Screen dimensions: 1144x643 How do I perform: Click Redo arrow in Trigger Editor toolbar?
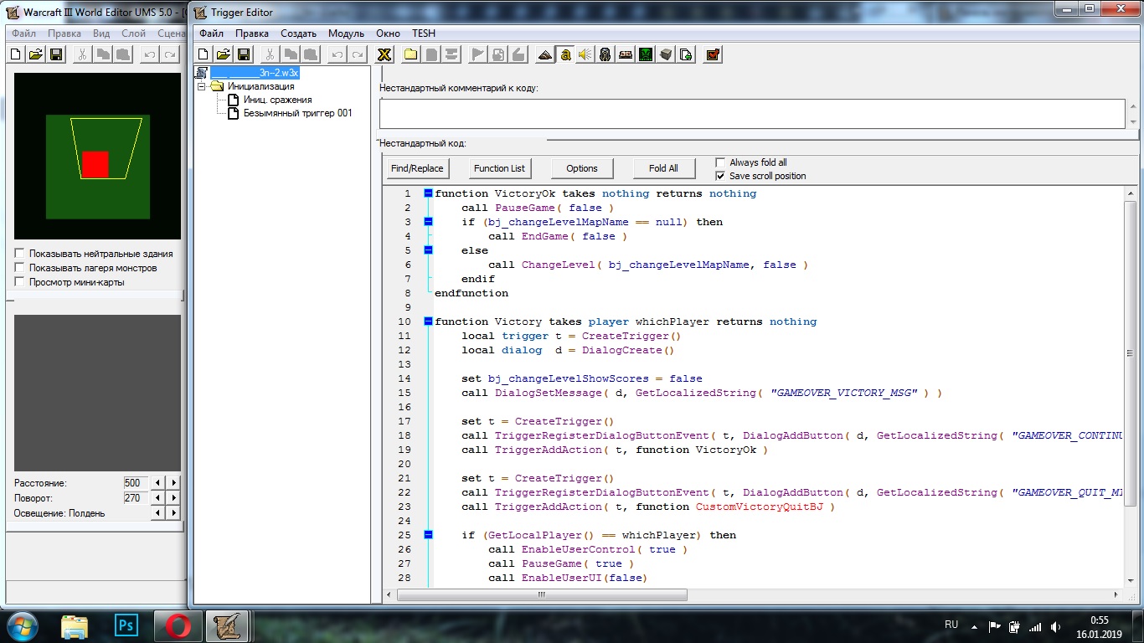pyautogui.click(x=356, y=54)
